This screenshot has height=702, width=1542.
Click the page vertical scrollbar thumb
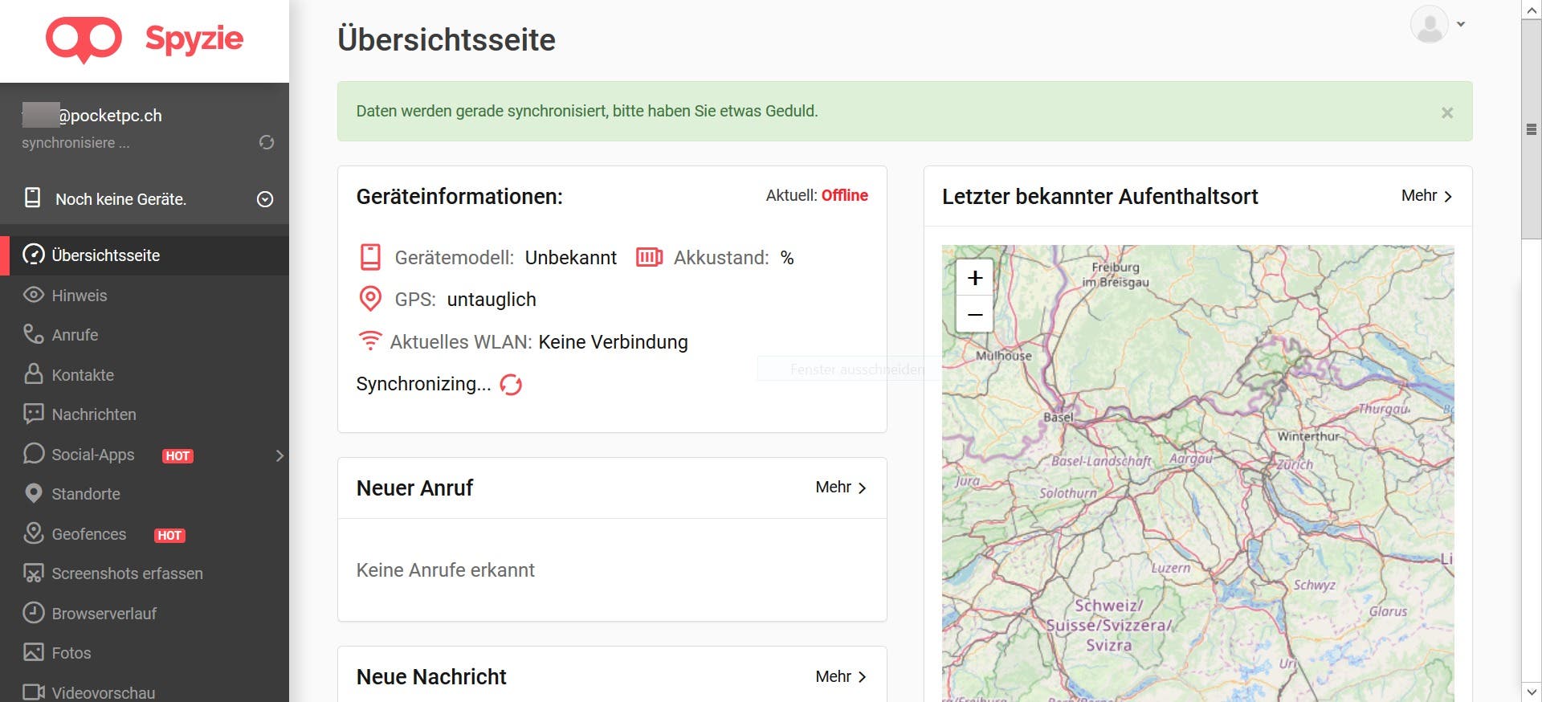tap(1531, 129)
